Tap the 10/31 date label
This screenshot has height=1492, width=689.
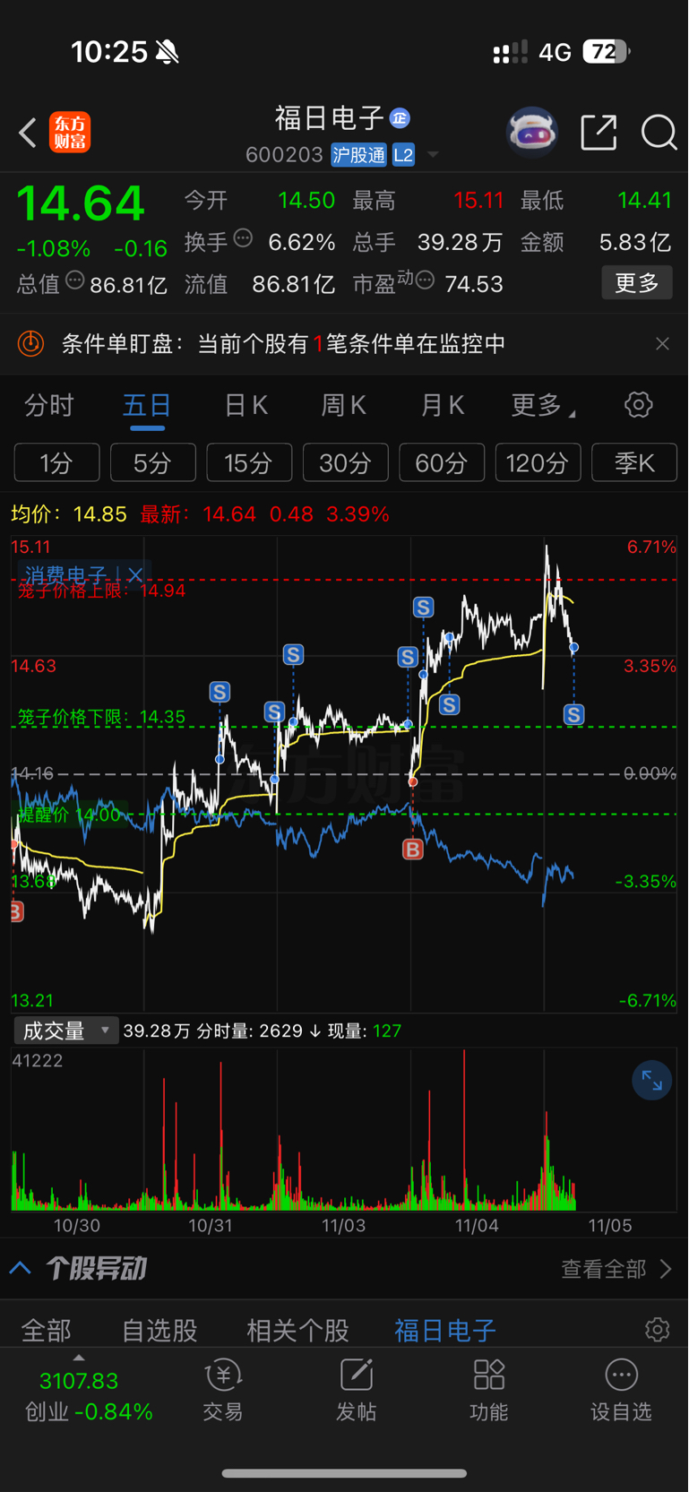pyautogui.click(x=210, y=1225)
